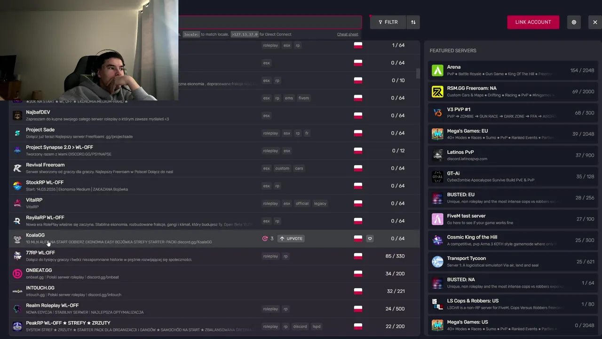Click the KoalaGG server icon
The image size is (602, 339).
tap(17, 239)
